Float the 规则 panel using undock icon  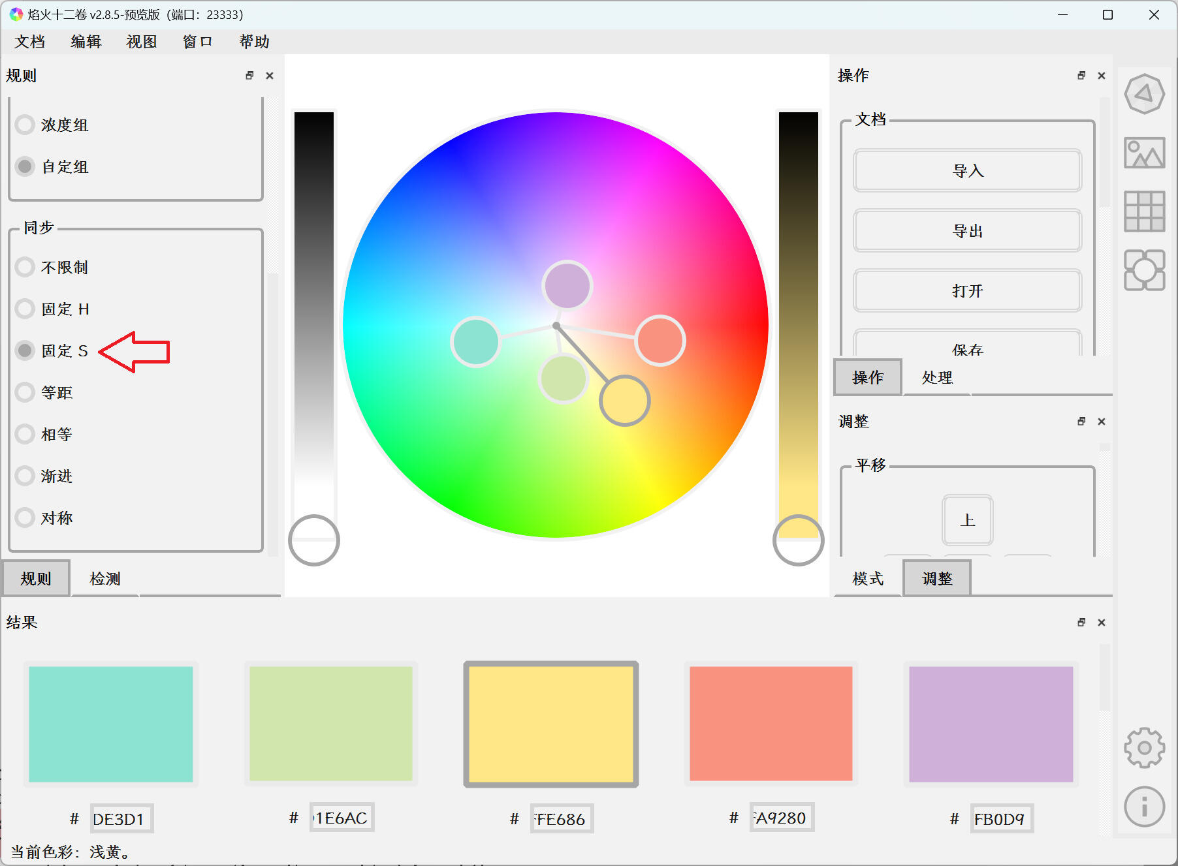click(249, 76)
